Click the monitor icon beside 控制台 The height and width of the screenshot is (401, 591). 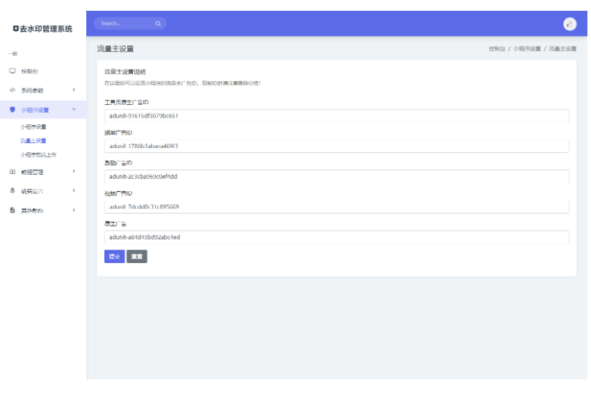click(x=12, y=71)
